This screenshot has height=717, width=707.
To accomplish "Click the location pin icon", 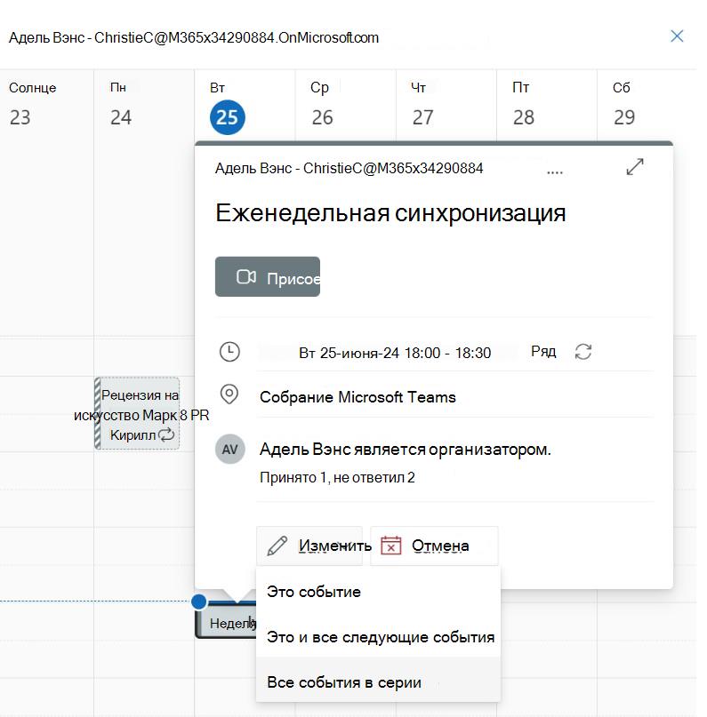I will coord(229,394).
